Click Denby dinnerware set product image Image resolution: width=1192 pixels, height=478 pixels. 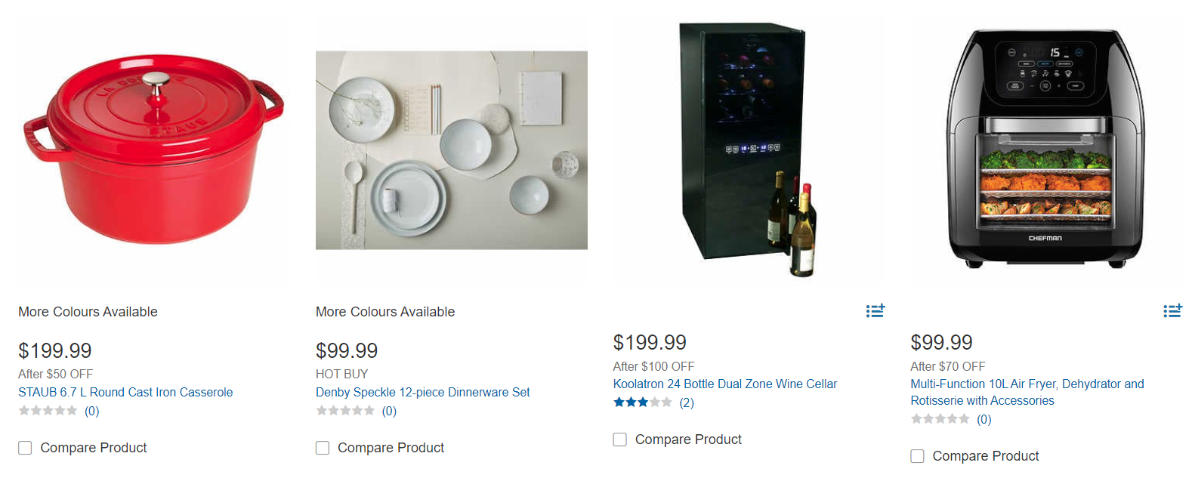click(x=451, y=151)
